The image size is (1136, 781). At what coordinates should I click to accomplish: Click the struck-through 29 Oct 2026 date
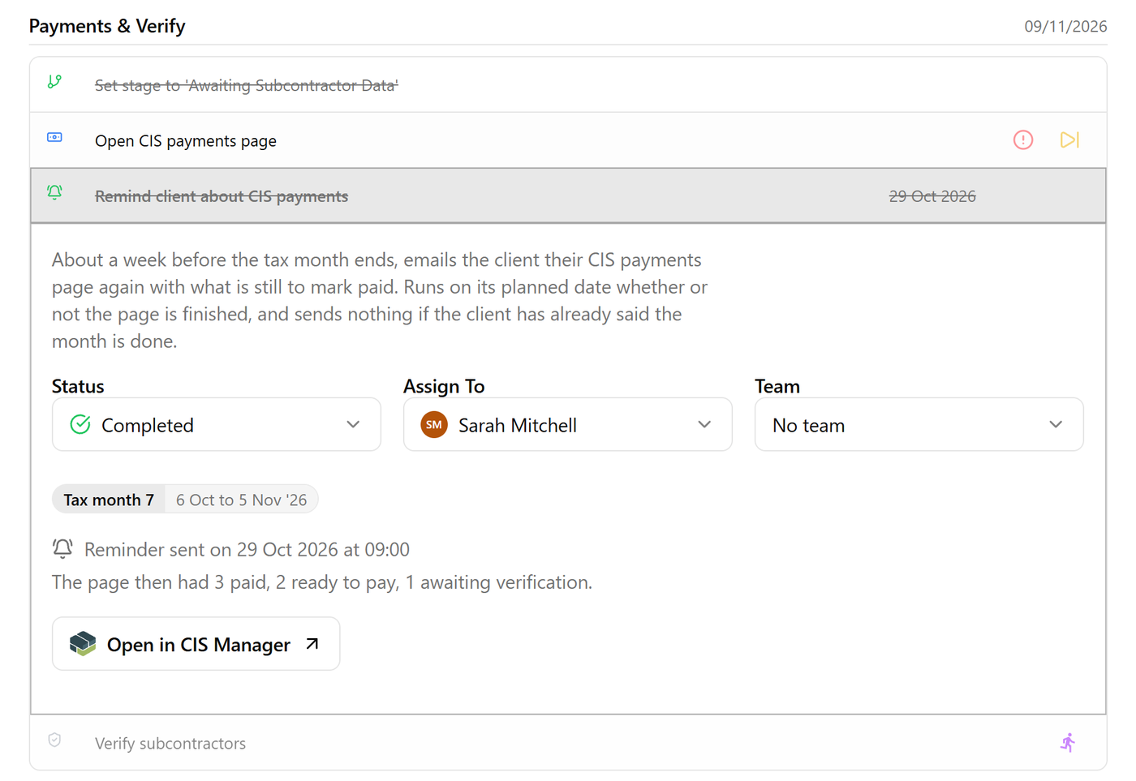pos(932,196)
